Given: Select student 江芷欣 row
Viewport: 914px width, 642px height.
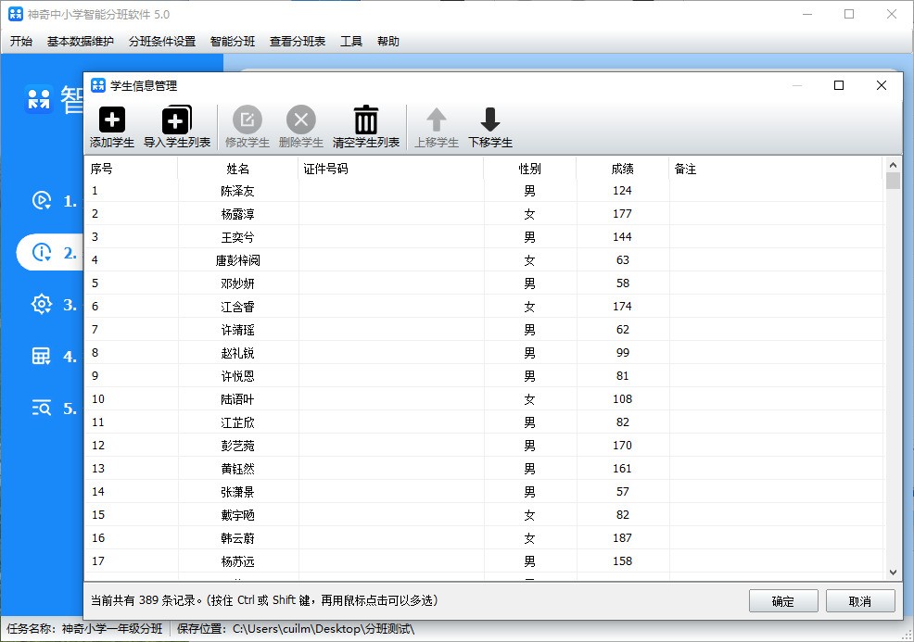Looking at the screenshot, I should click(485, 422).
